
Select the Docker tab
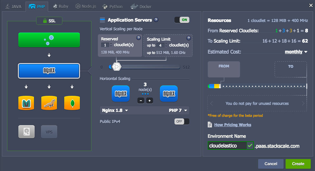point(141,6)
